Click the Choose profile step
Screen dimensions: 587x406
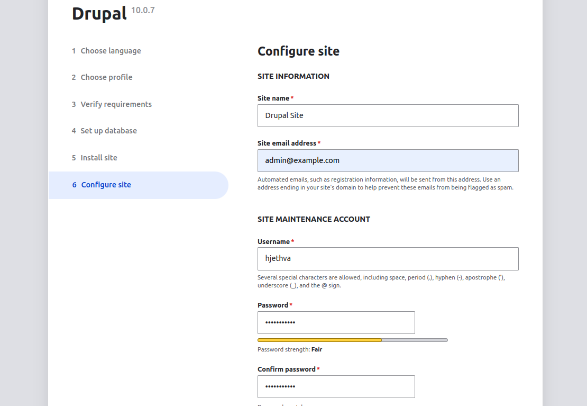[x=106, y=77]
